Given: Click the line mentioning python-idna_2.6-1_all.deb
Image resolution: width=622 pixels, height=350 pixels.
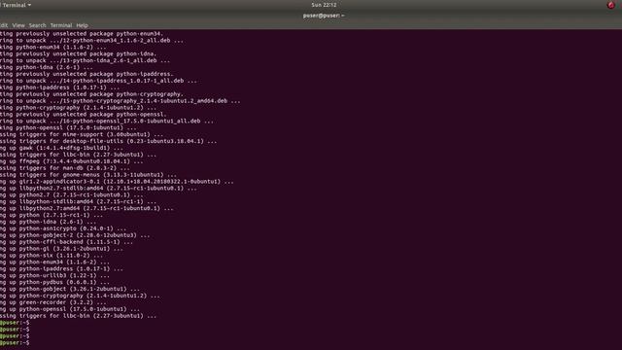Looking at the screenshot, I should click(85, 60).
